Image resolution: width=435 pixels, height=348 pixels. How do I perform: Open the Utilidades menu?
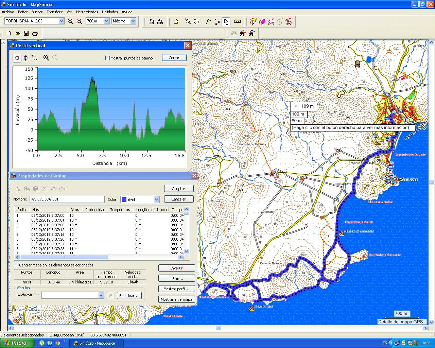[x=110, y=12]
